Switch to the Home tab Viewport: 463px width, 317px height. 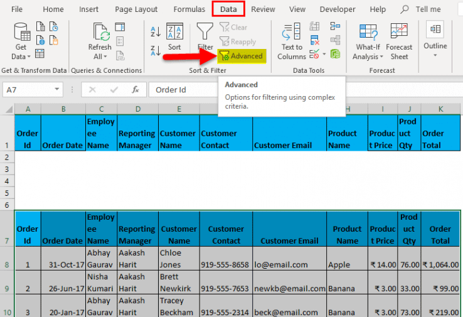point(53,9)
